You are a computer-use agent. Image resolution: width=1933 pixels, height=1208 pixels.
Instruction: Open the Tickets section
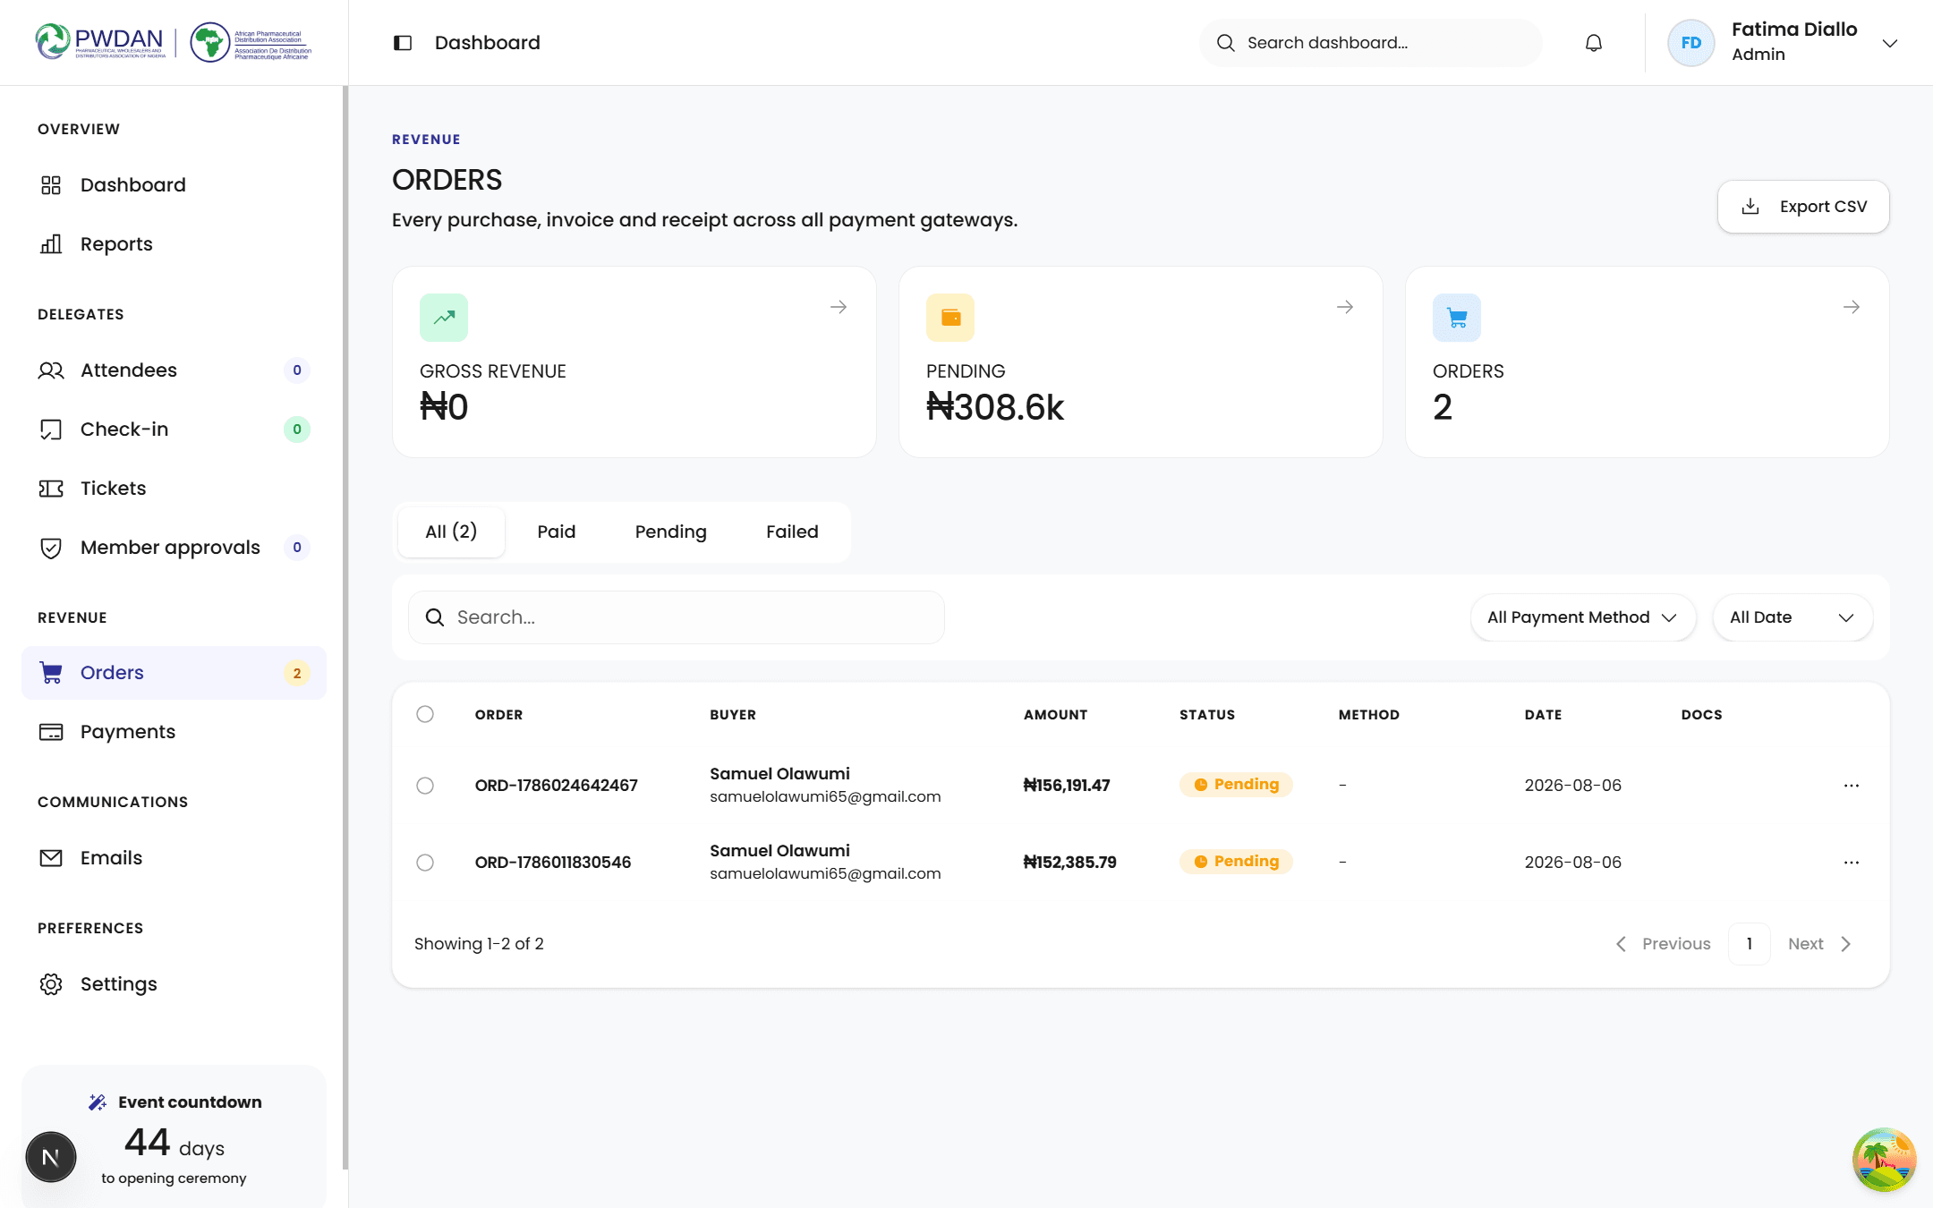(174, 489)
